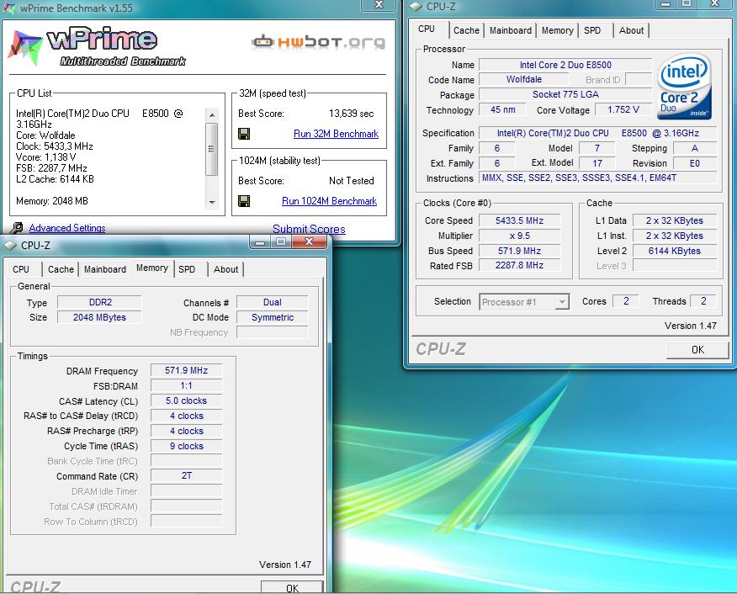Viewport: 737px width, 594px height.
Task: Click OK in the CPU-Z processor window
Action: click(697, 350)
